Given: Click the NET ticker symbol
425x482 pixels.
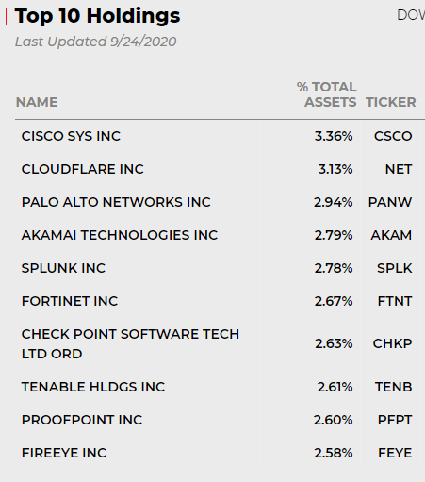Looking at the screenshot, I should click(399, 169).
